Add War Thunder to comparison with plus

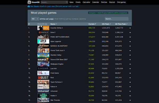point(130,100)
